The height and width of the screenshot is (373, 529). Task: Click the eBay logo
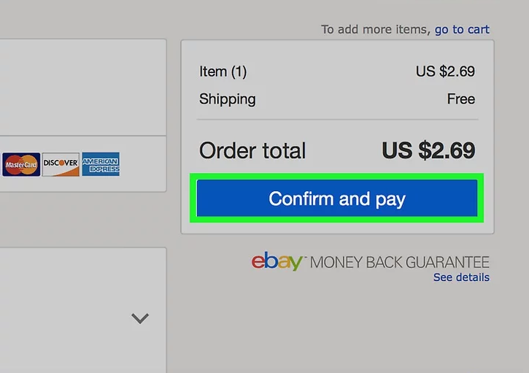tap(277, 261)
